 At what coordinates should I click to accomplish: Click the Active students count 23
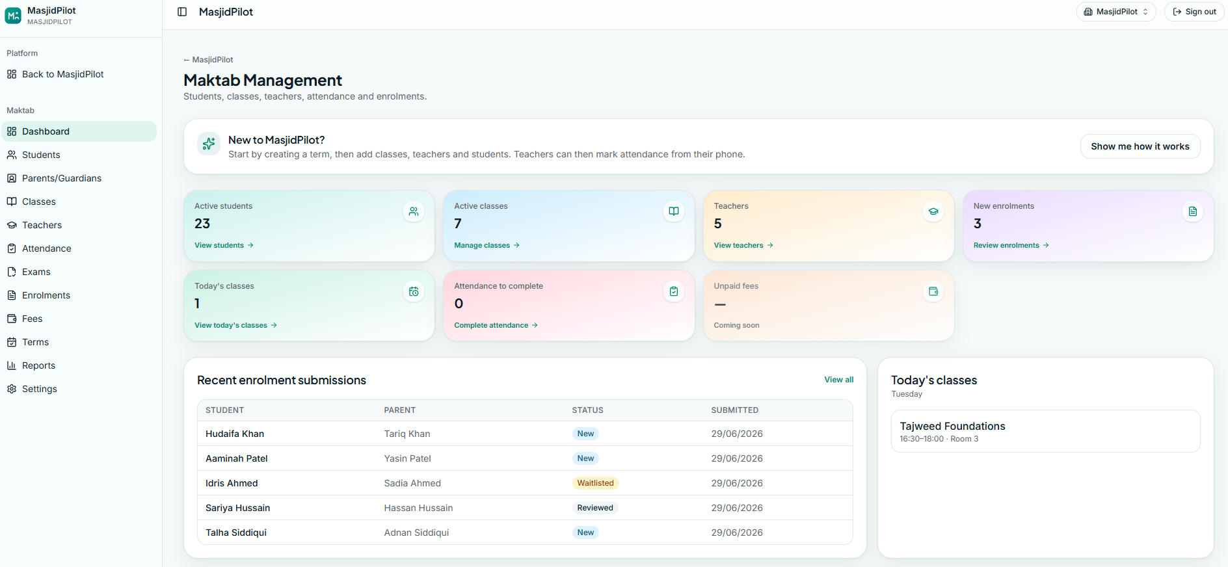tap(202, 224)
